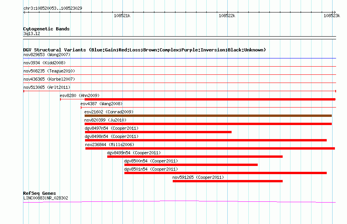Select the brown esv21602 complex variant bar

[208, 116]
